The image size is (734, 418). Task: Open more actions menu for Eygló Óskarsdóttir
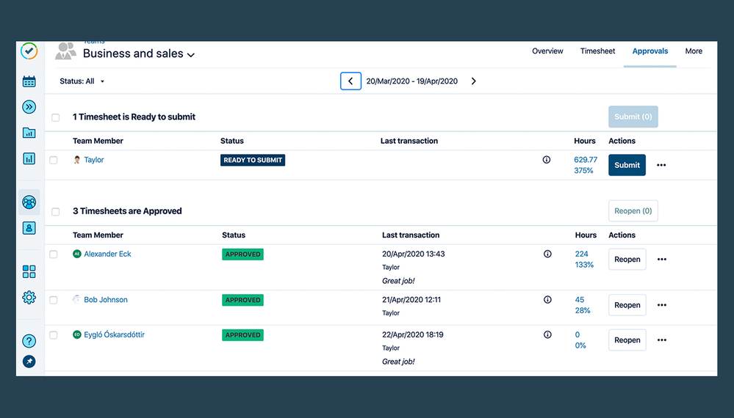pos(661,340)
